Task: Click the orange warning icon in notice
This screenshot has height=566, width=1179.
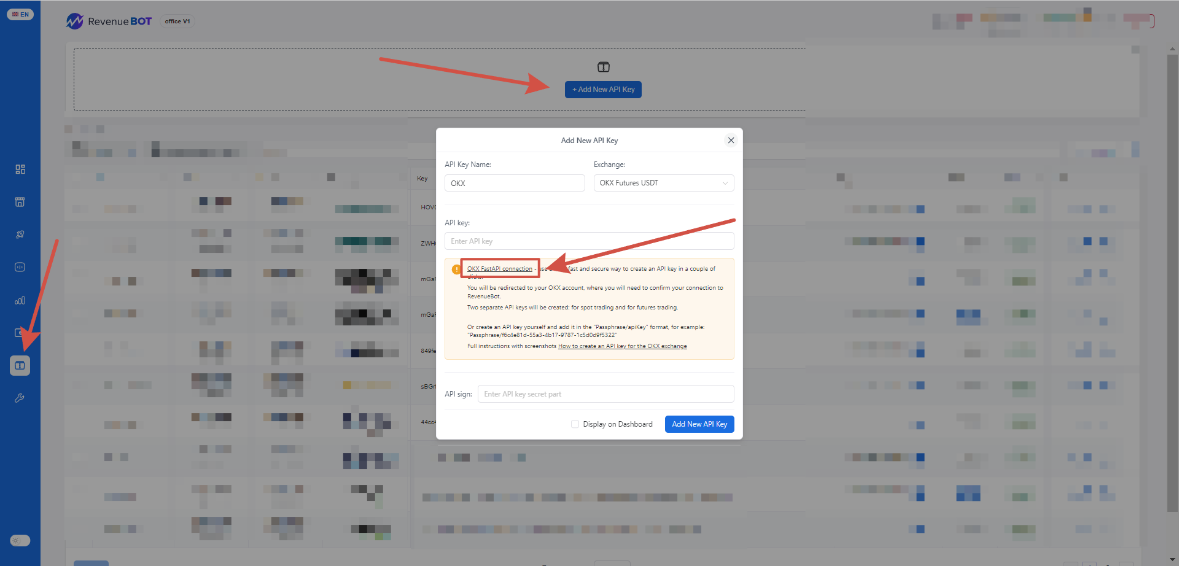Action: [456, 269]
